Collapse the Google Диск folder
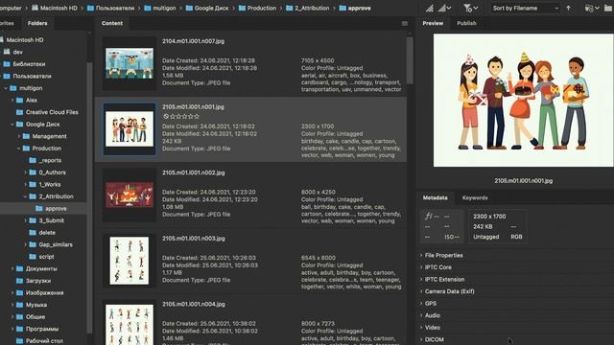Screen dimensions: 614x345 [12, 125]
